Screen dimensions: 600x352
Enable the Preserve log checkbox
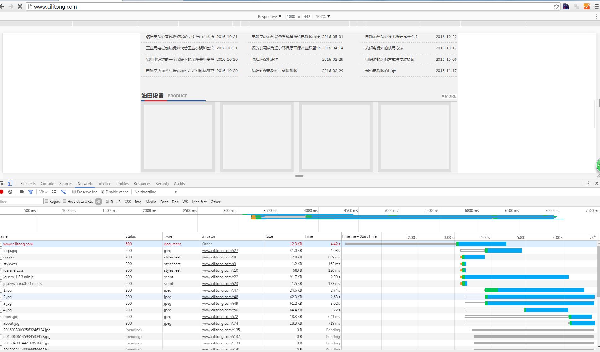(x=74, y=192)
